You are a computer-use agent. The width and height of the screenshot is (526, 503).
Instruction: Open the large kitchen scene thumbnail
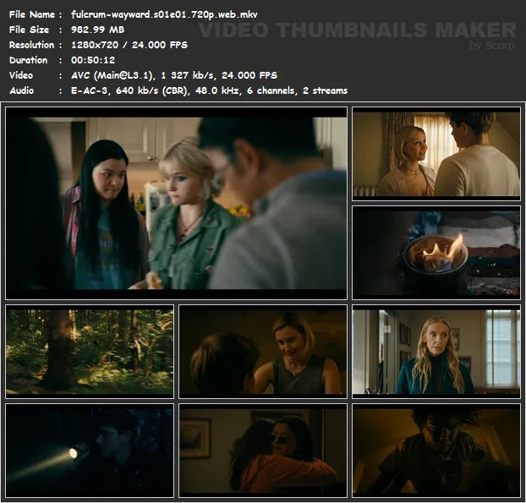pos(176,203)
